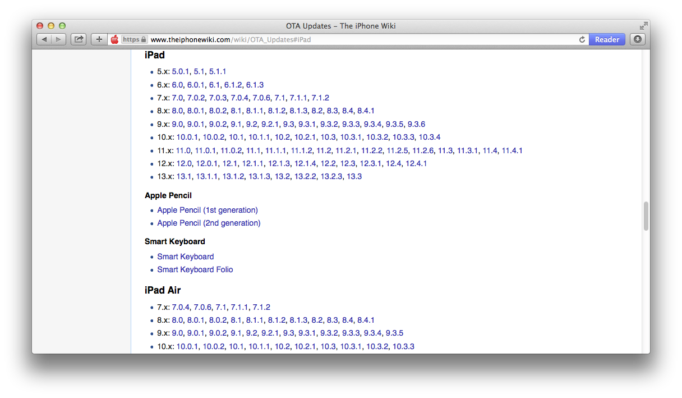Click the iPad Air section heading
Image resolution: width=682 pixels, height=398 pixels.
pyautogui.click(x=163, y=290)
